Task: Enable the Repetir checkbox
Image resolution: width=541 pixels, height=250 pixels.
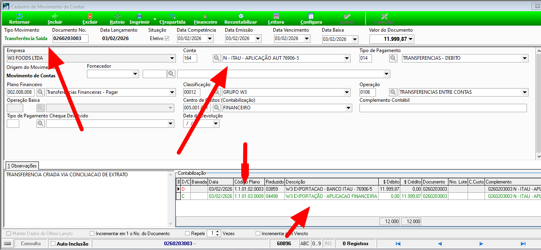Action: click(x=188, y=233)
